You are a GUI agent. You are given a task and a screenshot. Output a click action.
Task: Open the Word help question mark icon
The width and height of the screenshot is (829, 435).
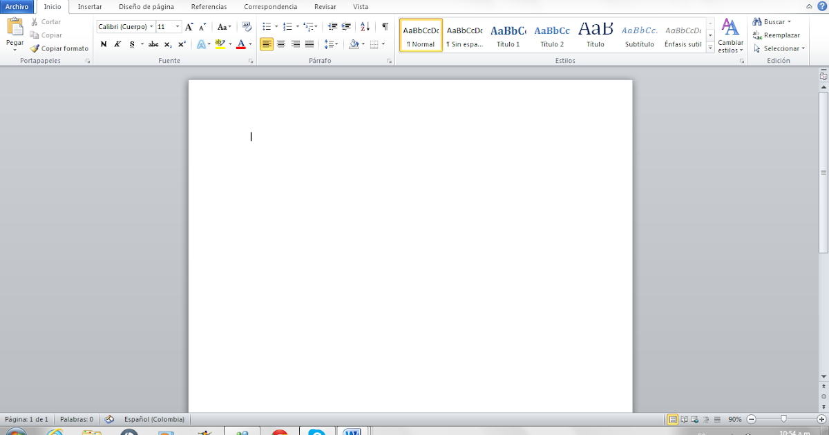821,6
